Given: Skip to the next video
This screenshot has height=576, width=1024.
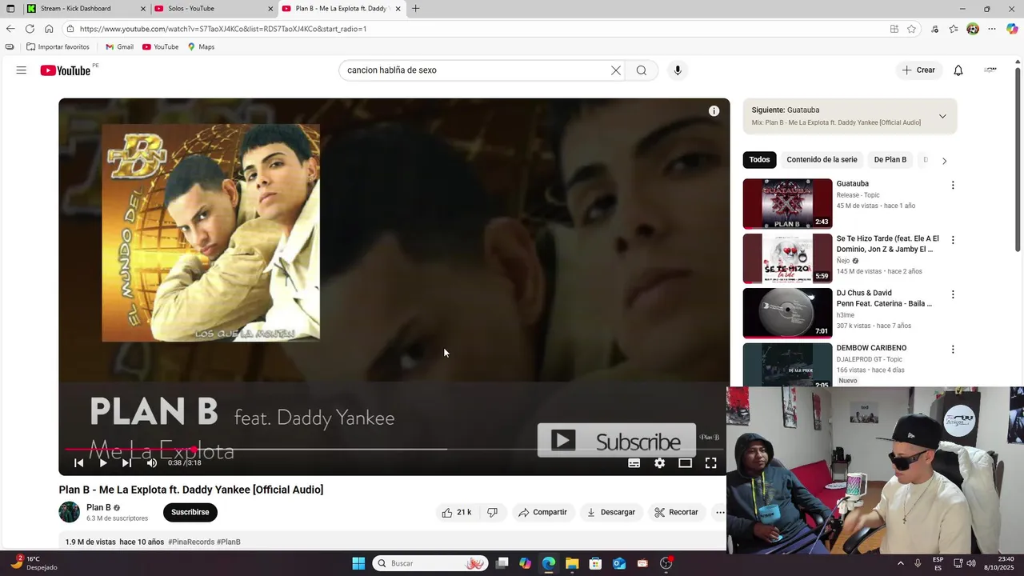Looking at the screenshot, I should (x=126, y=462).
